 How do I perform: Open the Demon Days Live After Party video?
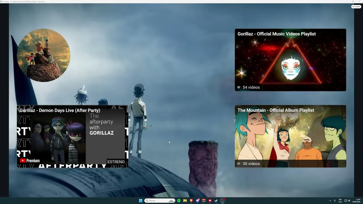73,136
